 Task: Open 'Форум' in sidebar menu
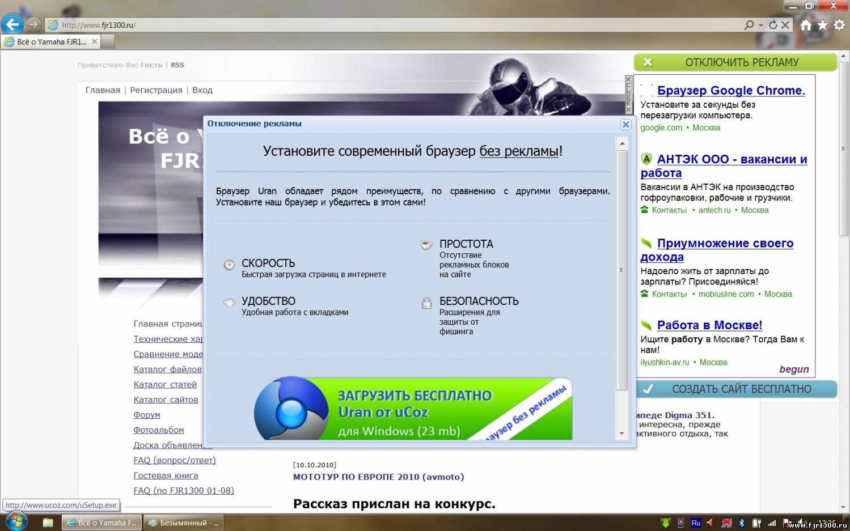[x=147, y=415]
